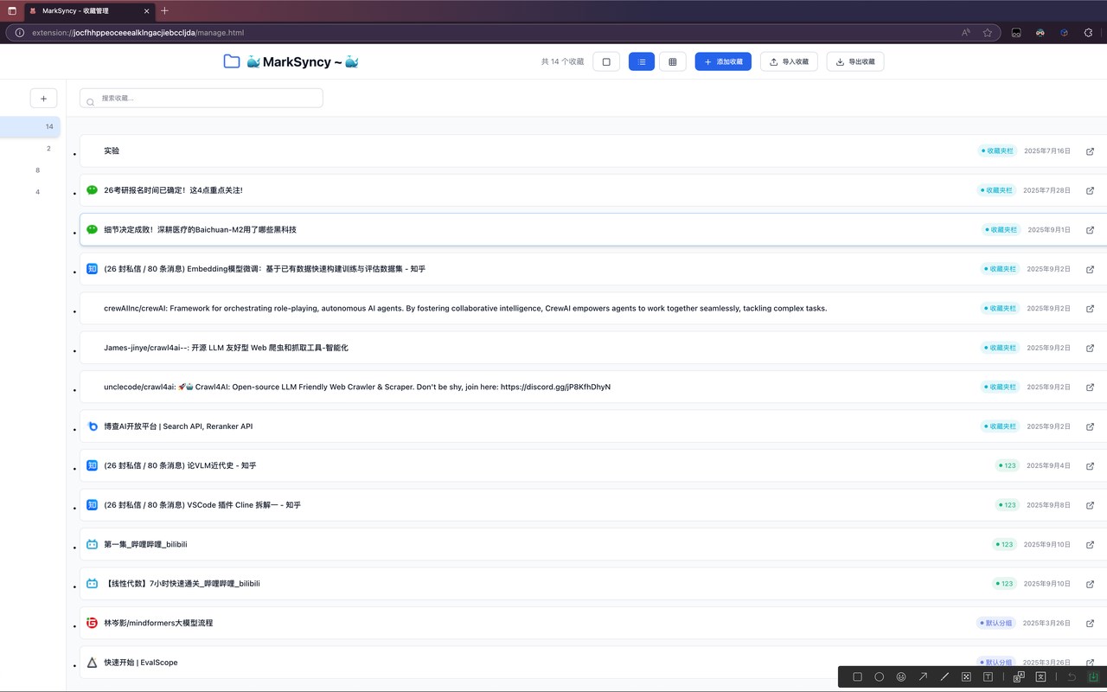Image resolution: width=1107 pixels, height=692 pixels.
Task: Select text tool in annotation toolbar
Action: pos(988,677)
